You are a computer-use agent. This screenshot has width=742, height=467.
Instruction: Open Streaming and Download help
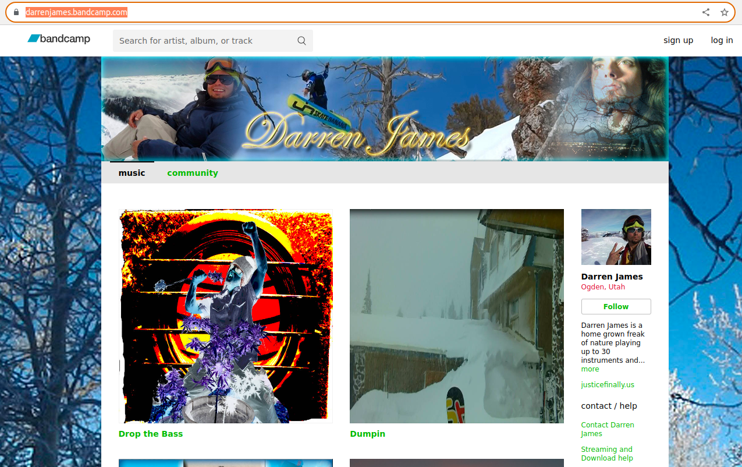click(607, 454)
